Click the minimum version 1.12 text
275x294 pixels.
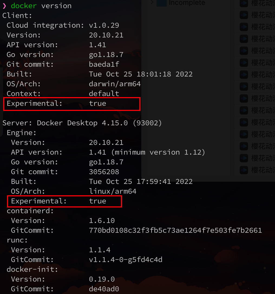(x=158, y=152)
